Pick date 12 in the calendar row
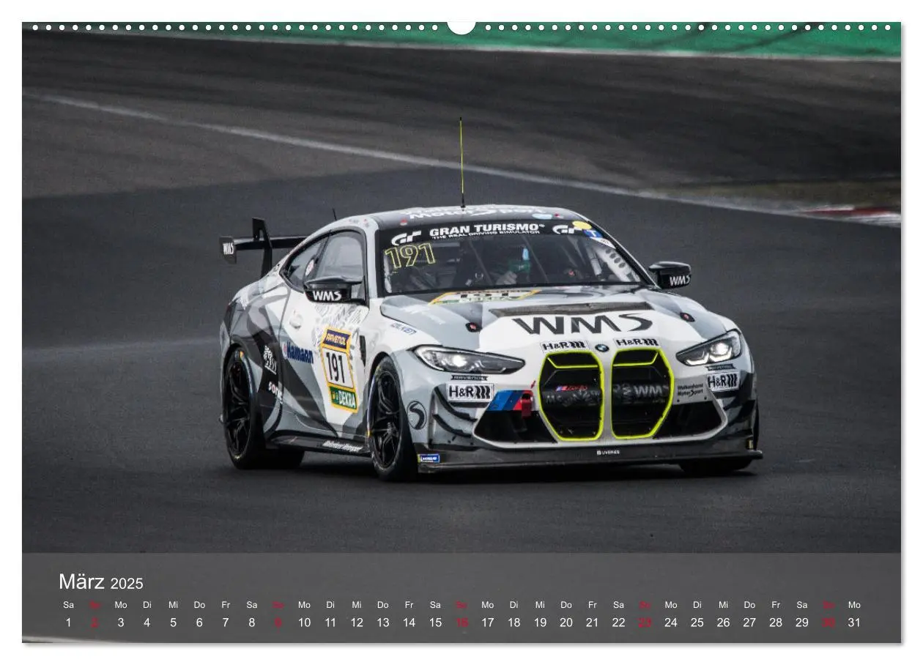 (x=357, y=623)
